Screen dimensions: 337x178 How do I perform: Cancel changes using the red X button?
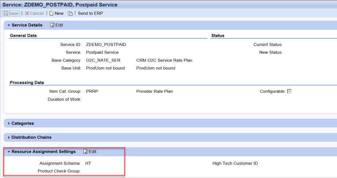pyautogui.click(x=34, y=13)
